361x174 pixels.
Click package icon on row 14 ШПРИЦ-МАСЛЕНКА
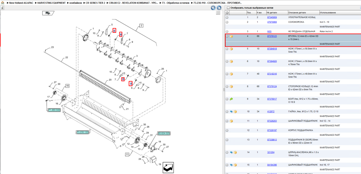click(235, 152)
